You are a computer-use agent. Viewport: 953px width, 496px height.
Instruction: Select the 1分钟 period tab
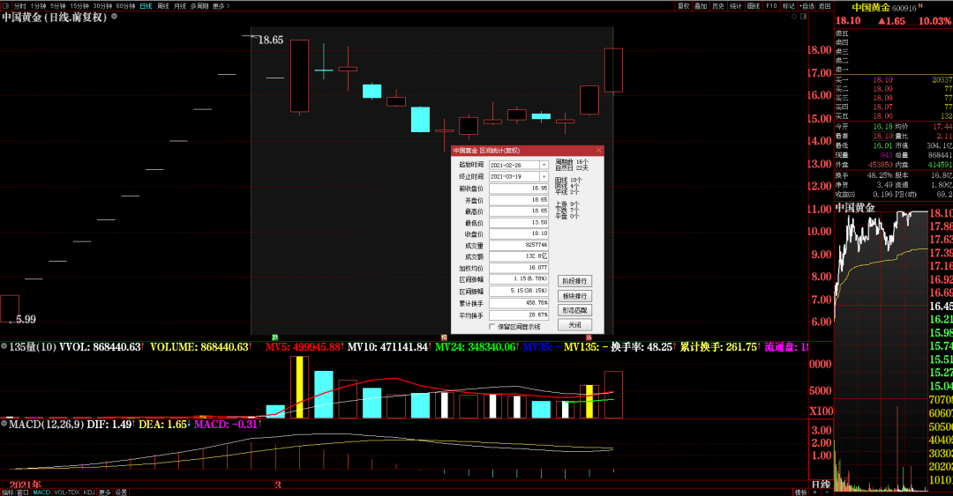(x=38, y=5)
